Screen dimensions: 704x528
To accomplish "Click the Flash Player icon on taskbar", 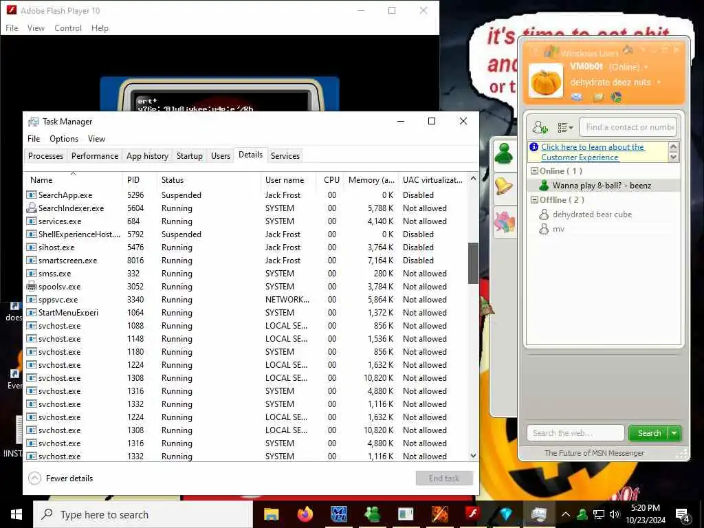I will pyautogui.click(x=473, y=514).
